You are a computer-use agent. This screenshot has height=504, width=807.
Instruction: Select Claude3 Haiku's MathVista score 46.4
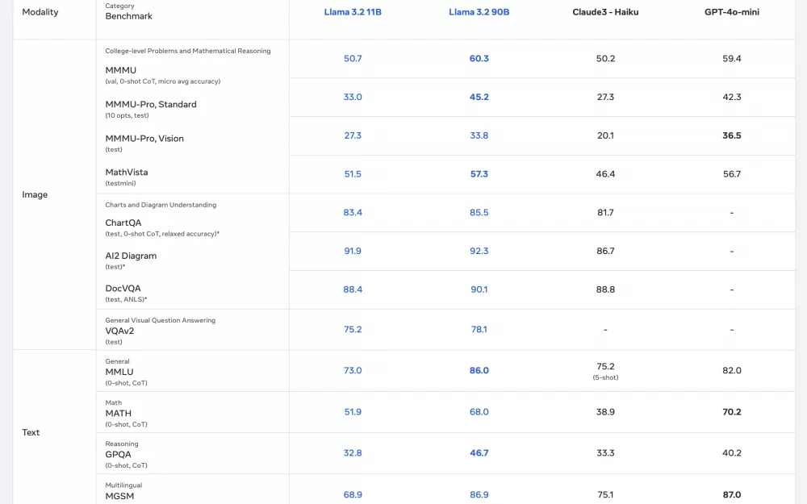pos(605,174)
